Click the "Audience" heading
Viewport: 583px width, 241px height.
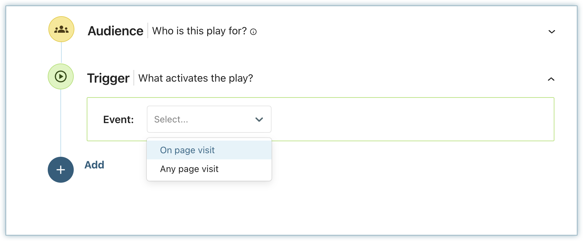[115, 31]
